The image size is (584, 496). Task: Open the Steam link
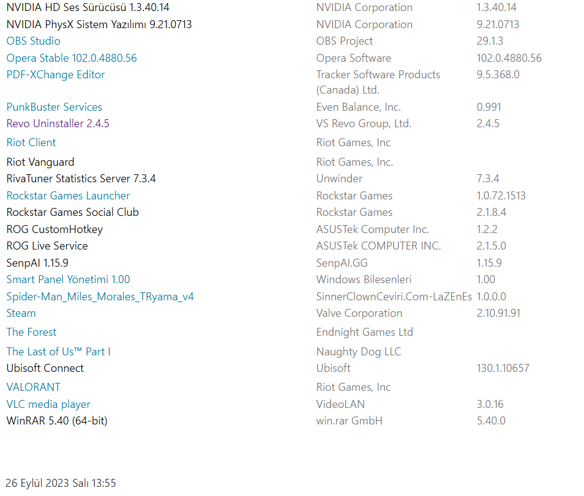click(x=21, y=313)
